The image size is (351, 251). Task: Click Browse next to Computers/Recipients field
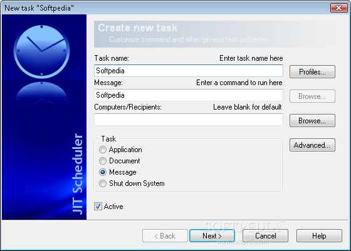click(312, 120)
